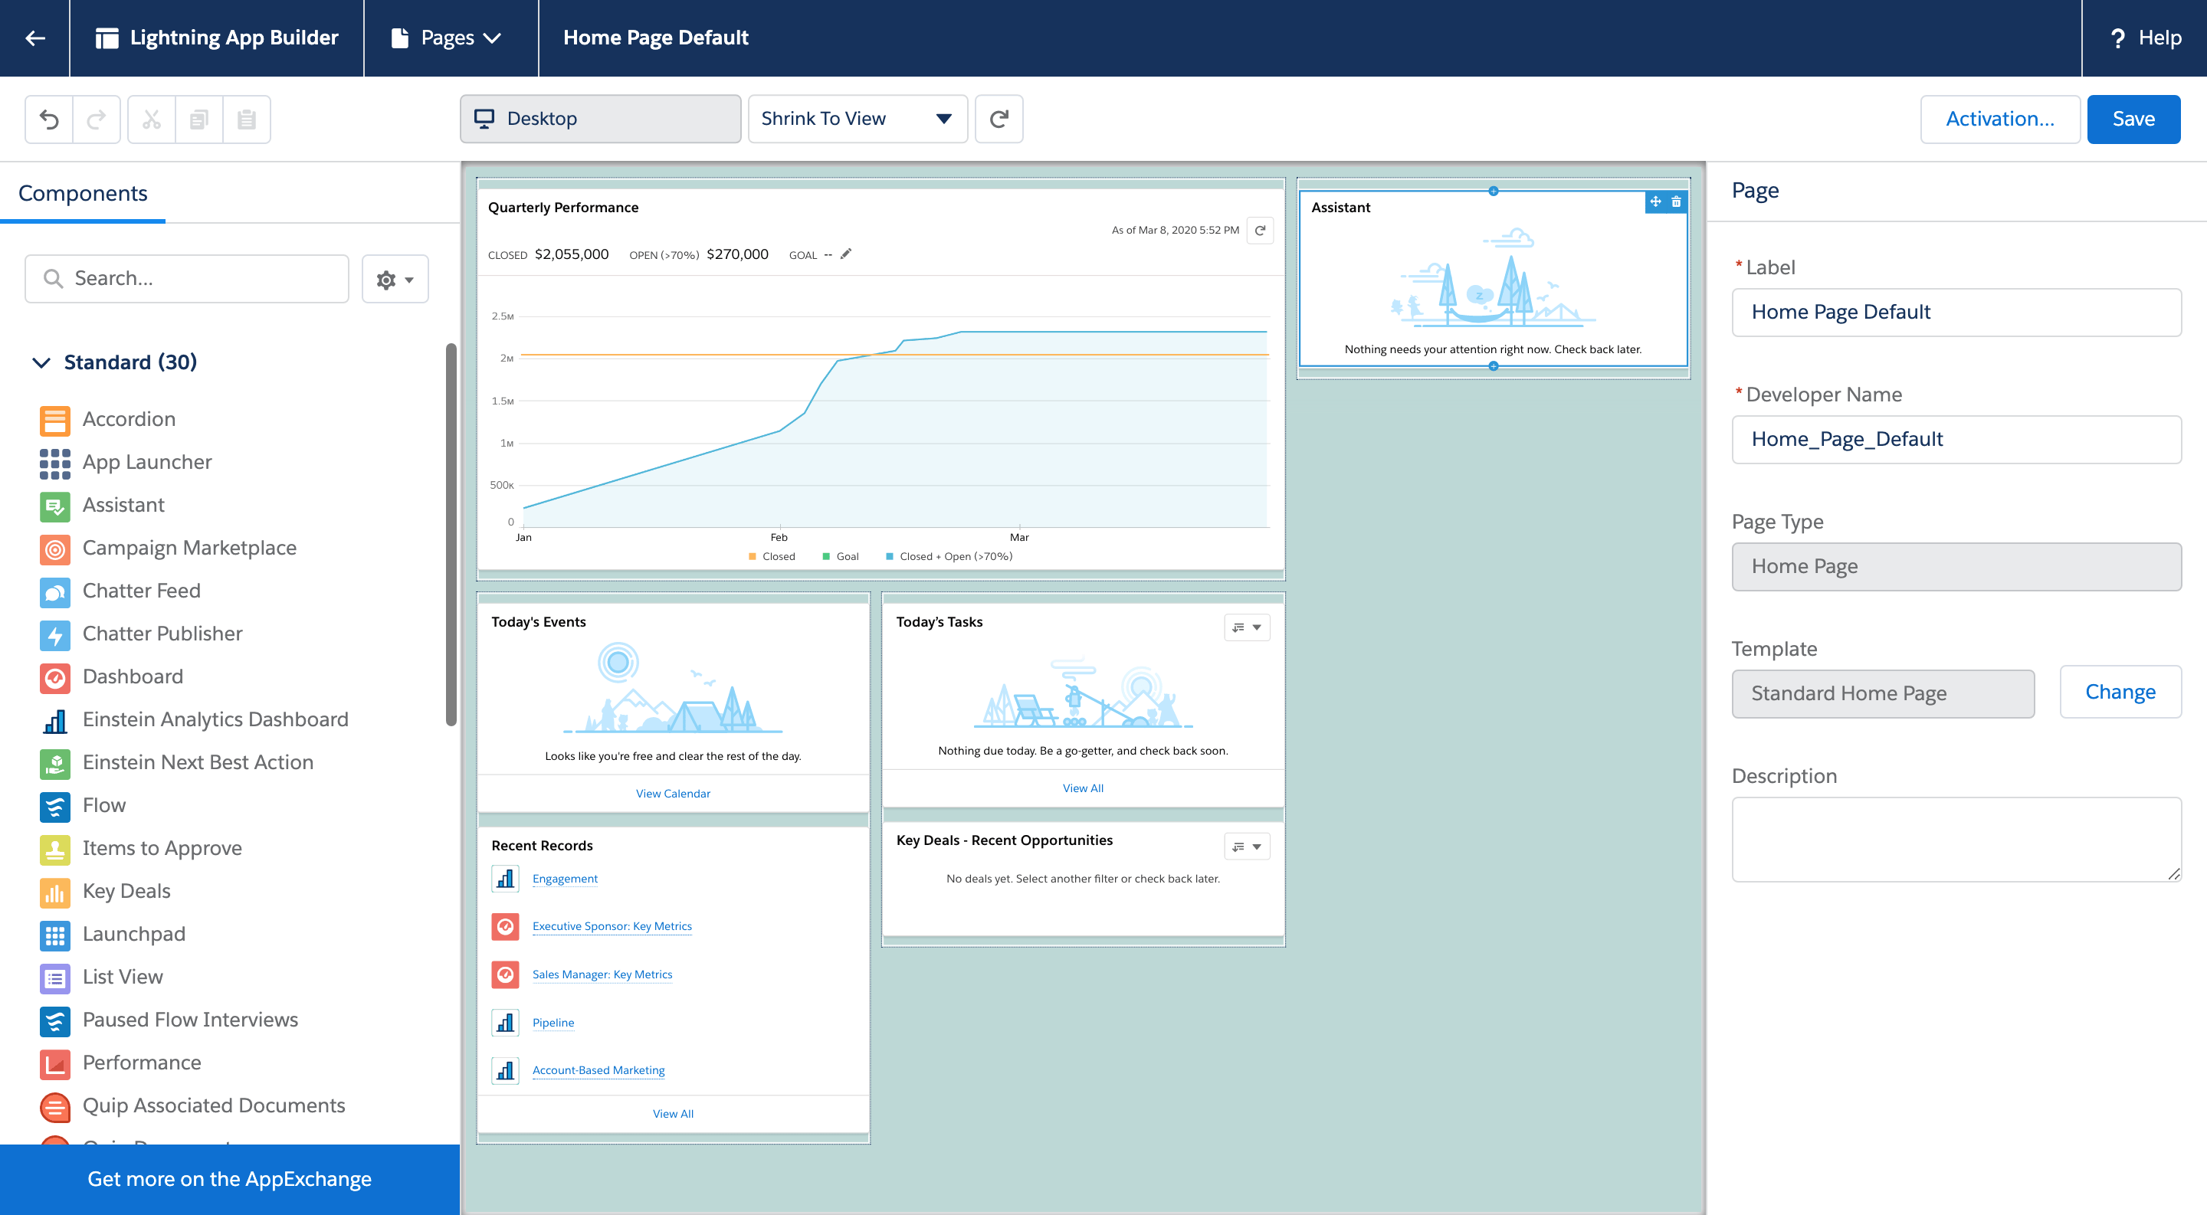Click the Save button
This screenshot has height=1215, width=2207.
tap(2133, 119)
